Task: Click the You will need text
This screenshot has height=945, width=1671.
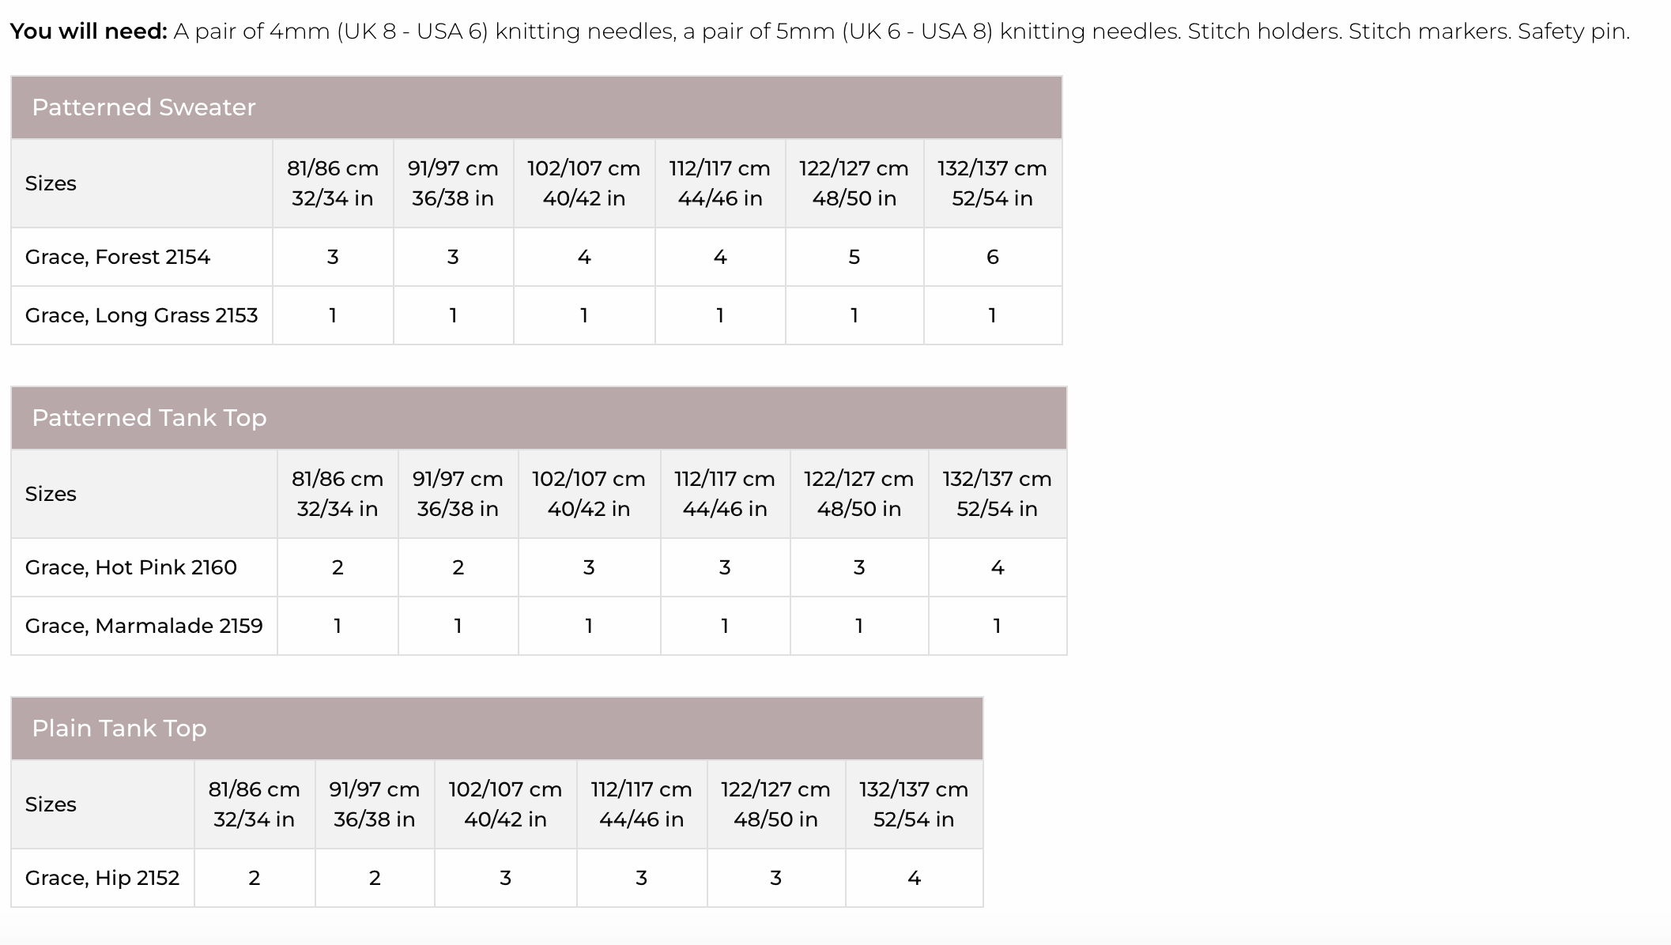Action: 89,32
